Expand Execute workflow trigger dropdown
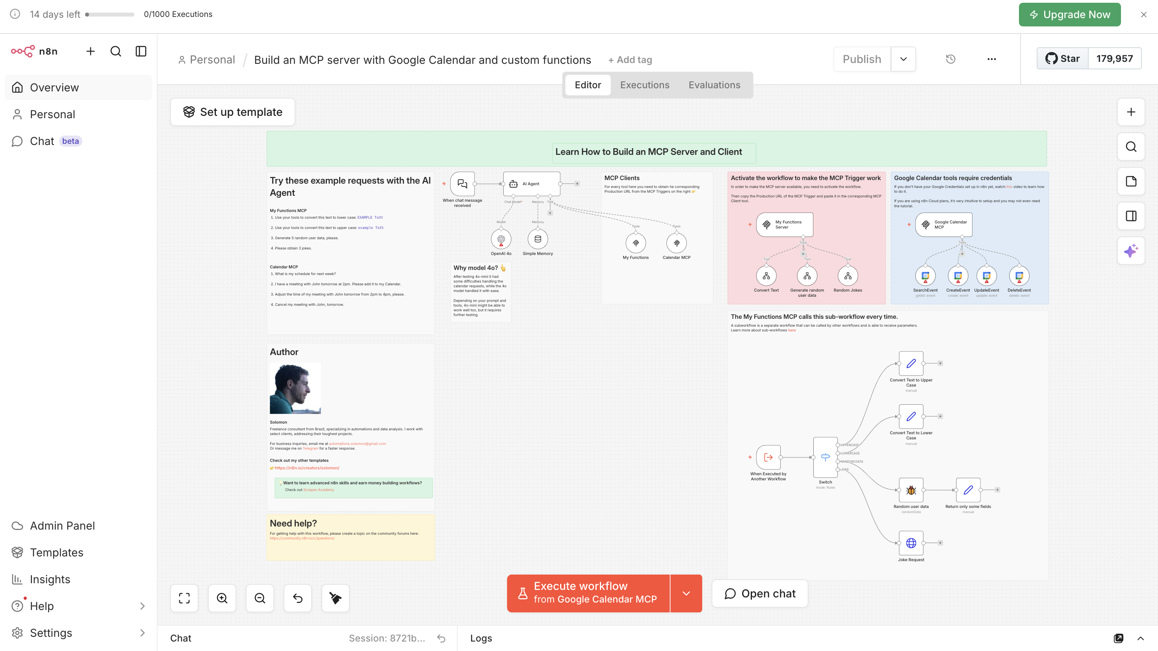The image size is (1158, 651). pos(686,593)
